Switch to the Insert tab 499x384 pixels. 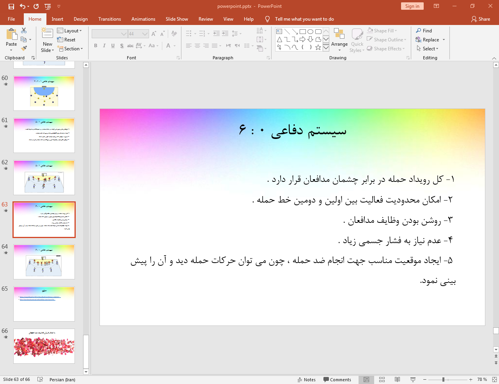57,19
